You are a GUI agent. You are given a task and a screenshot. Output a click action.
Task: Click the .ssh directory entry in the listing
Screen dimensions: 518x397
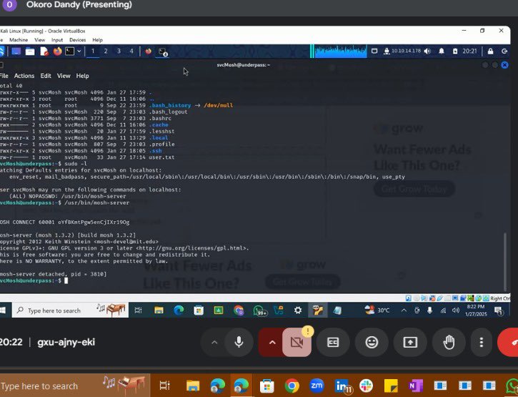tap(155, 151)
